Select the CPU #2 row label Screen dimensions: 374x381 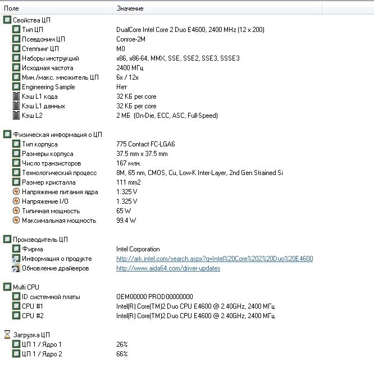[x=33, y=316]
